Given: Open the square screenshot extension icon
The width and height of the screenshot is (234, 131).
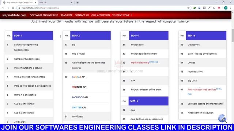Looking at the screenshot, I should pos(204,8).
